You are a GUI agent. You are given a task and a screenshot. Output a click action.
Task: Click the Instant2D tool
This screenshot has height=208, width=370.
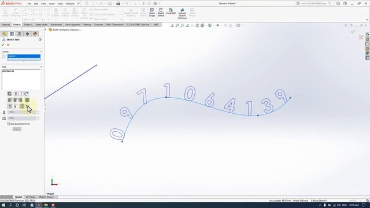tap(171, 12)
